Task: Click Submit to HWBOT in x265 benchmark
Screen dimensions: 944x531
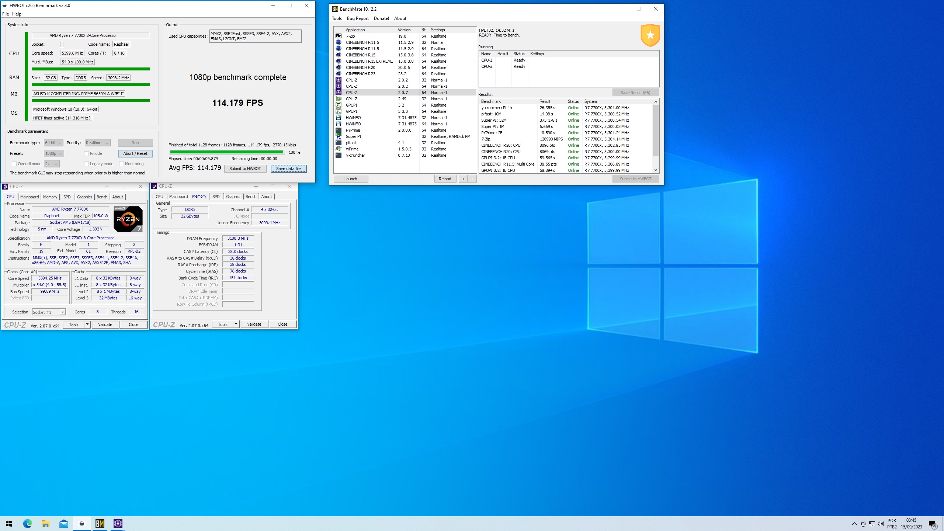Action: pos(245,169)
